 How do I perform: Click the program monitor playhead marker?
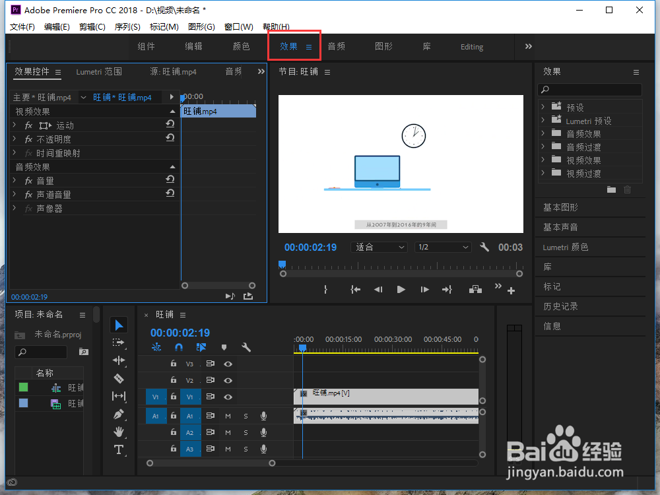282,265
